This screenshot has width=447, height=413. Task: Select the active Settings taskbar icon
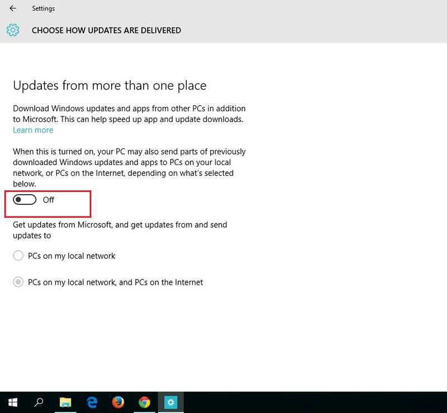[170, 402]
